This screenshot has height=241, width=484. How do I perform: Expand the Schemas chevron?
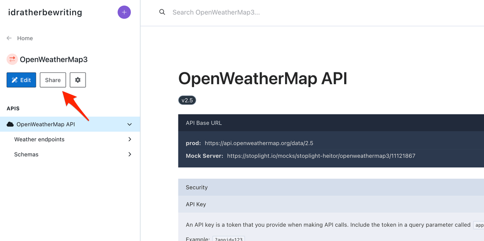130,154
